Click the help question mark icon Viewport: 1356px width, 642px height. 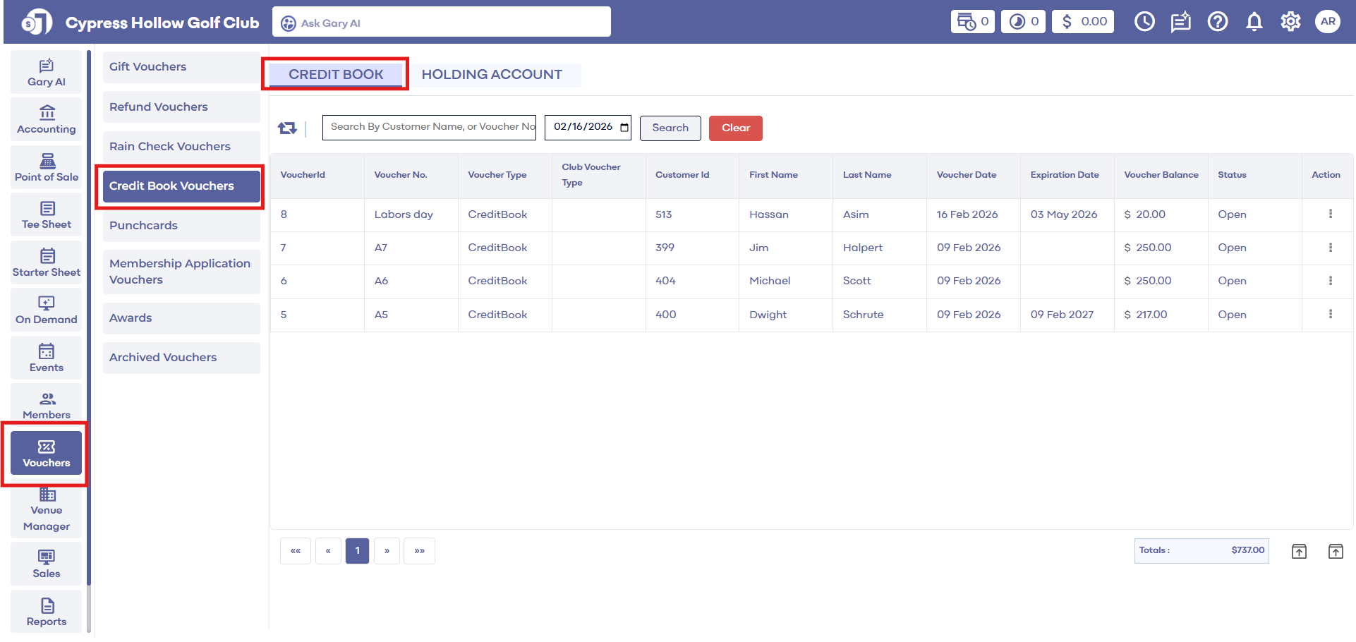click(x=1217, y=22)
